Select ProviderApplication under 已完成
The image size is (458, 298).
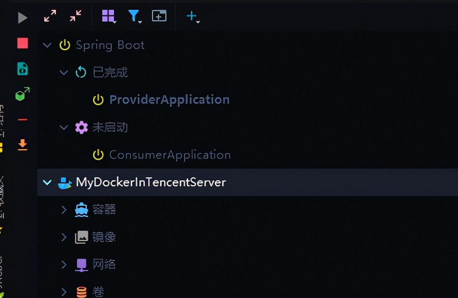[171, 99]
